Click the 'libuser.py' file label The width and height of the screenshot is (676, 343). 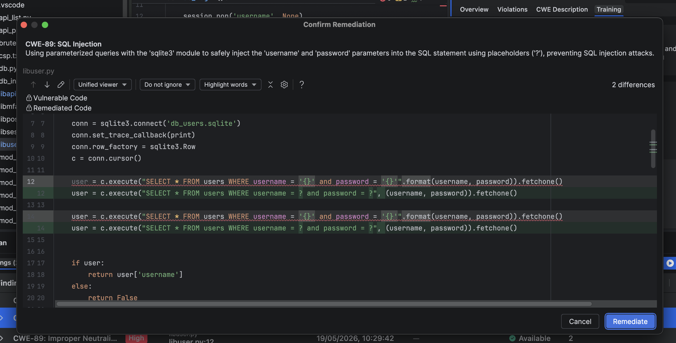click(x=38, y=71)
